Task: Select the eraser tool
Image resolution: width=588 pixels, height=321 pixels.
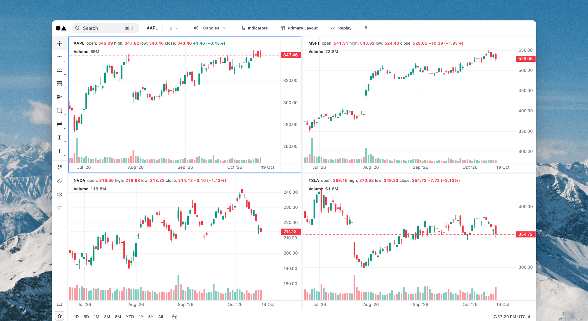Action: [x=60, y=181]
